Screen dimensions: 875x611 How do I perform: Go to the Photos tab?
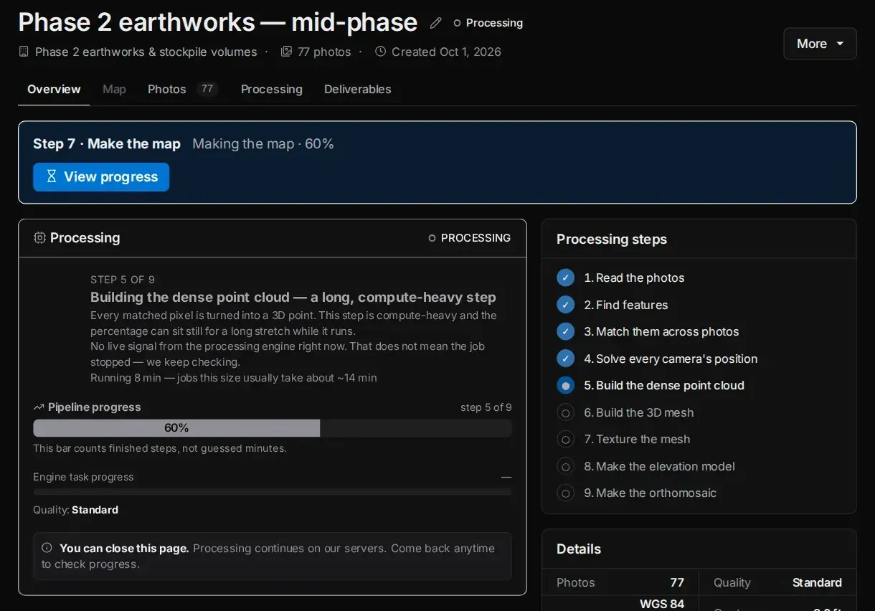182,89
